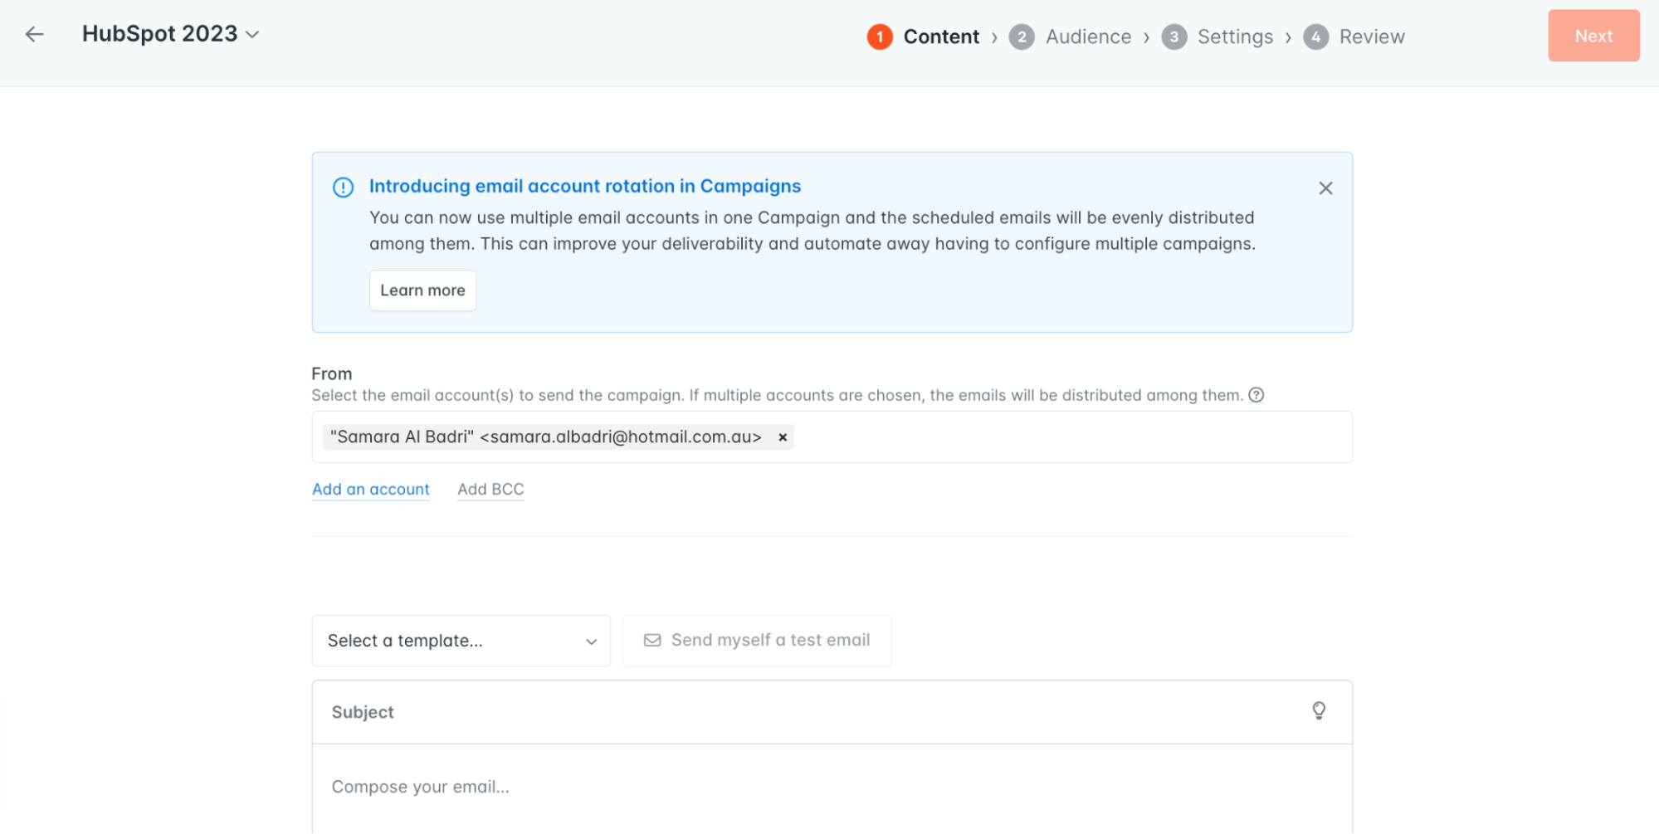Click the step 4 number circle
The width and height of the screenshot is (1659, 834).
(1315, 37)
